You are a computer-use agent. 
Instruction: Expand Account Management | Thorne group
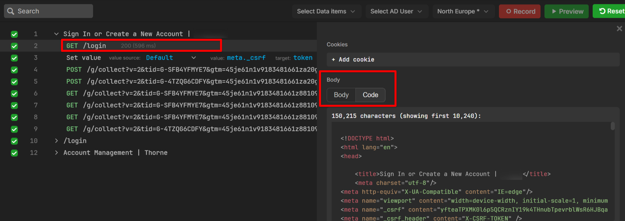[56, 153]
